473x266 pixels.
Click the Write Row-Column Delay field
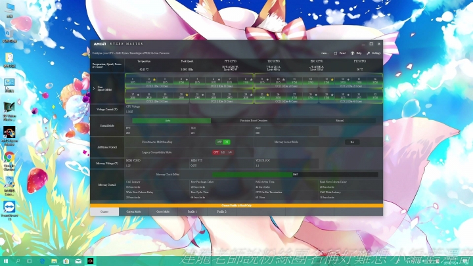(x=157, y=197)
